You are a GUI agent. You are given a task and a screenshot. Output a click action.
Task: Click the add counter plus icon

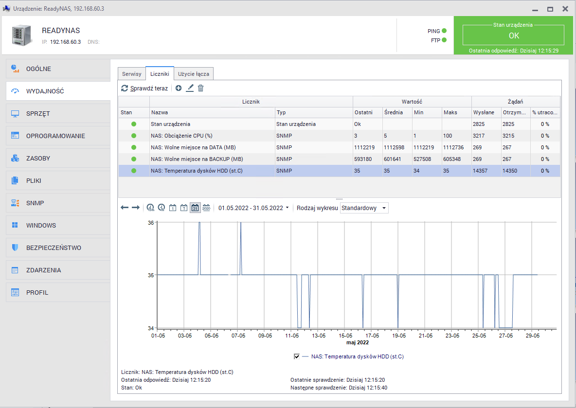pyautogui.click(x=179, y=88)
